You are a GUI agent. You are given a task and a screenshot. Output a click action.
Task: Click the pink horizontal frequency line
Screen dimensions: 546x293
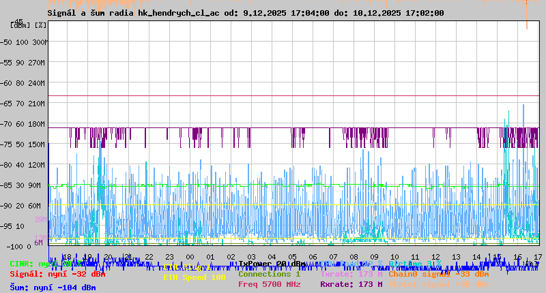coord(273,95)
